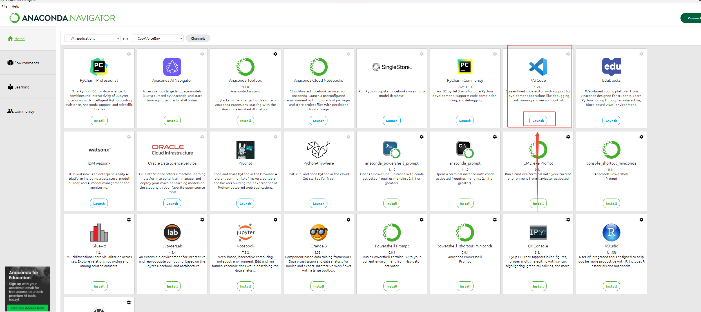The height and width of the screenshot is (312, 701).
Task: Open gear settings on RStudio tile
Action: pyautogui.click(x=641, y=220)
